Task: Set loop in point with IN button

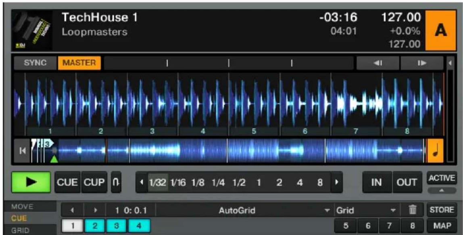Action: 377,182
